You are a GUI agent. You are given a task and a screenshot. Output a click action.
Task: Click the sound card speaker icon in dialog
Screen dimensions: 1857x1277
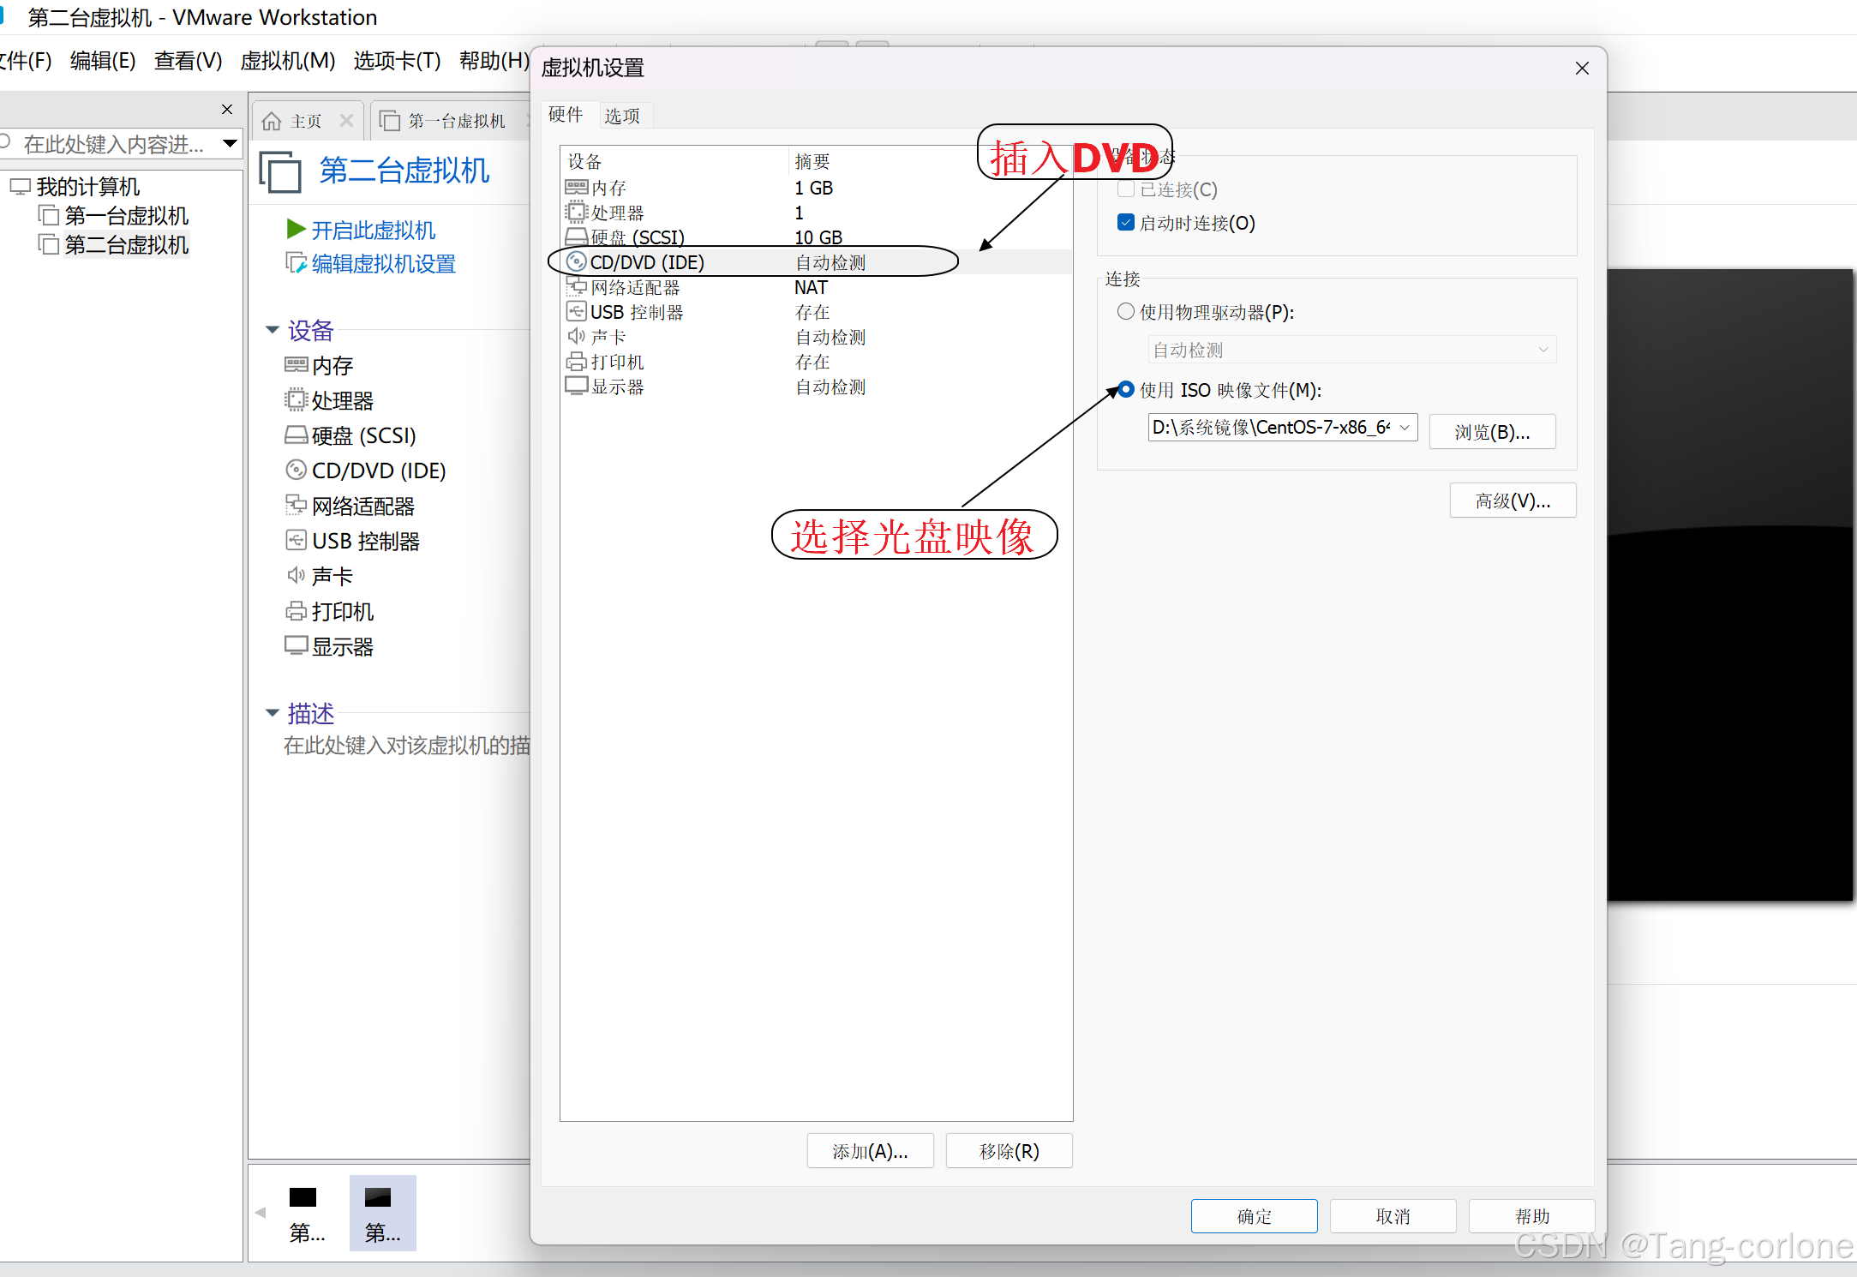tap(577, 337)
